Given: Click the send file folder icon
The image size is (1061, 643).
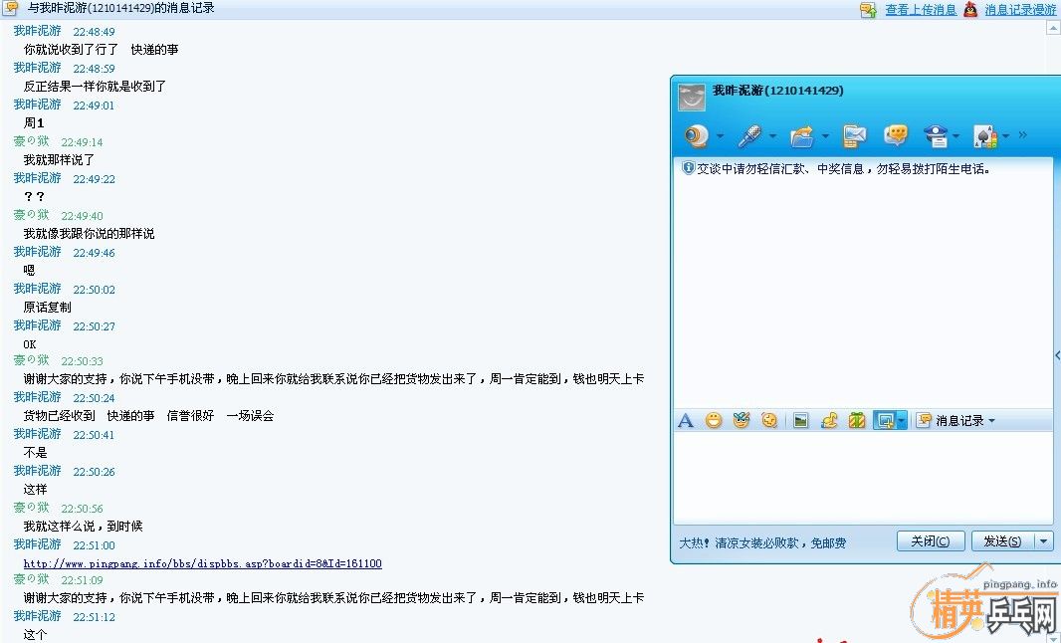Looking at the screenshot, I should 802,136.
